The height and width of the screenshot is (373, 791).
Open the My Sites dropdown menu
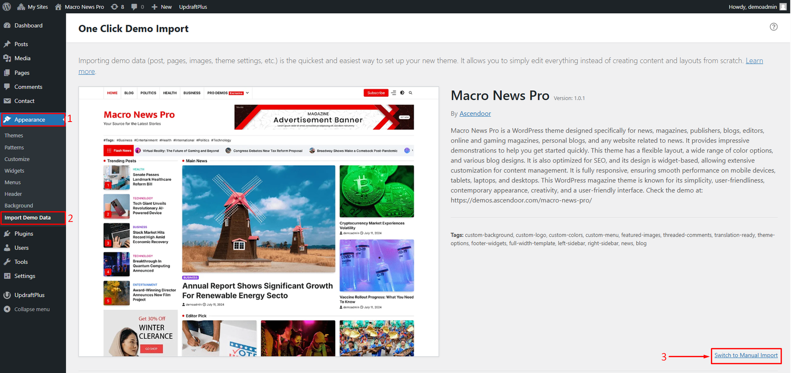tap(33, 7)
